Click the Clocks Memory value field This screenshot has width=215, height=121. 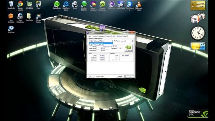point(102,60)
